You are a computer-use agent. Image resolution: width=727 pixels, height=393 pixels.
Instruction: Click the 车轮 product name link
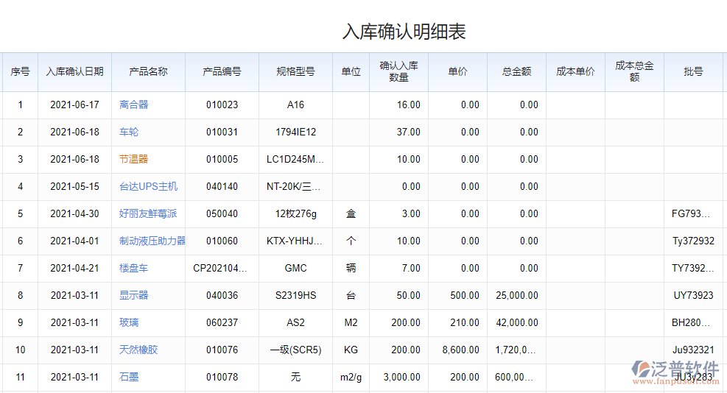(x=129, y=132)
